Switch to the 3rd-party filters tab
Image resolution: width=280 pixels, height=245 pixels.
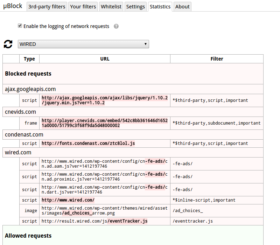tap(47, 7)
